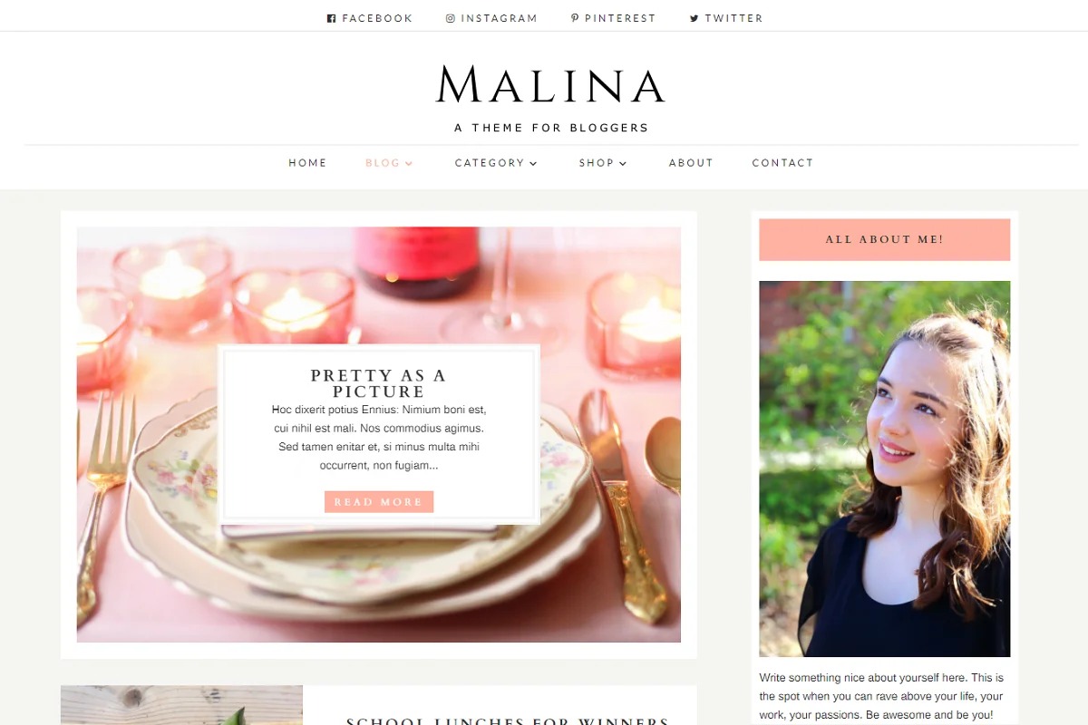Click the All About Me! heading
Screen dimensions: 1088x725
(x=884, y=239)
